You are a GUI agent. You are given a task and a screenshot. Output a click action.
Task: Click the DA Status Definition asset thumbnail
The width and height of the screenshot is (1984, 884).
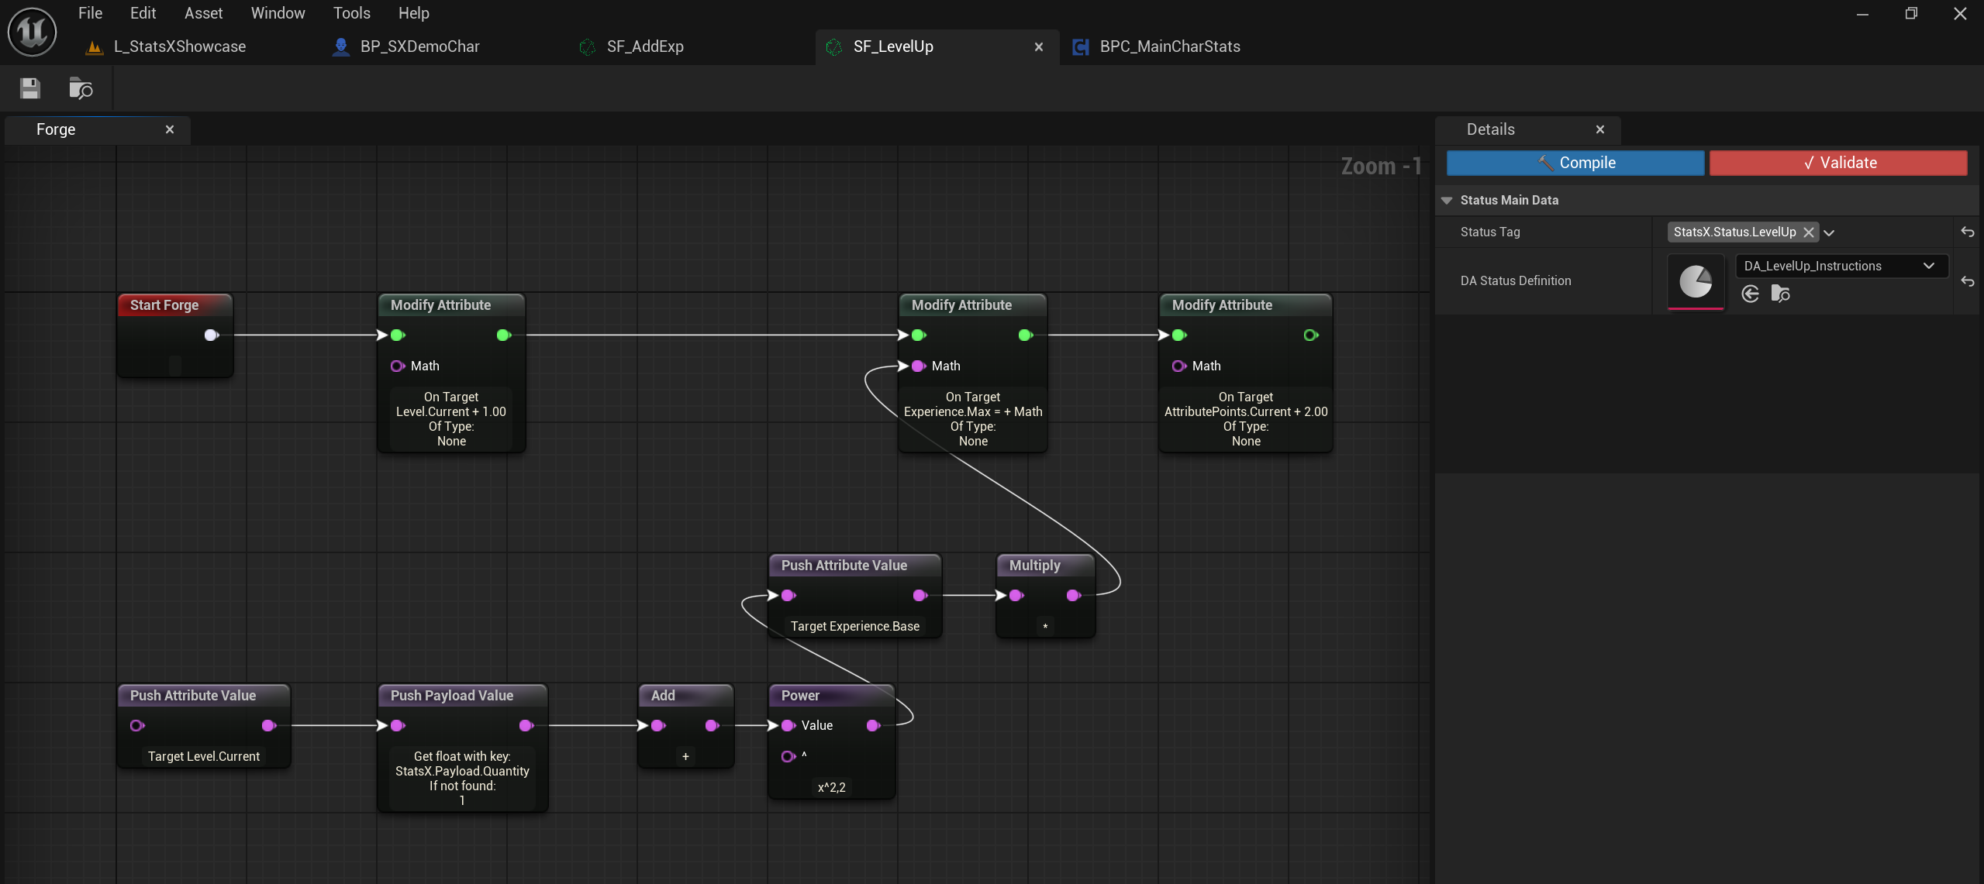coord(1696,281)
